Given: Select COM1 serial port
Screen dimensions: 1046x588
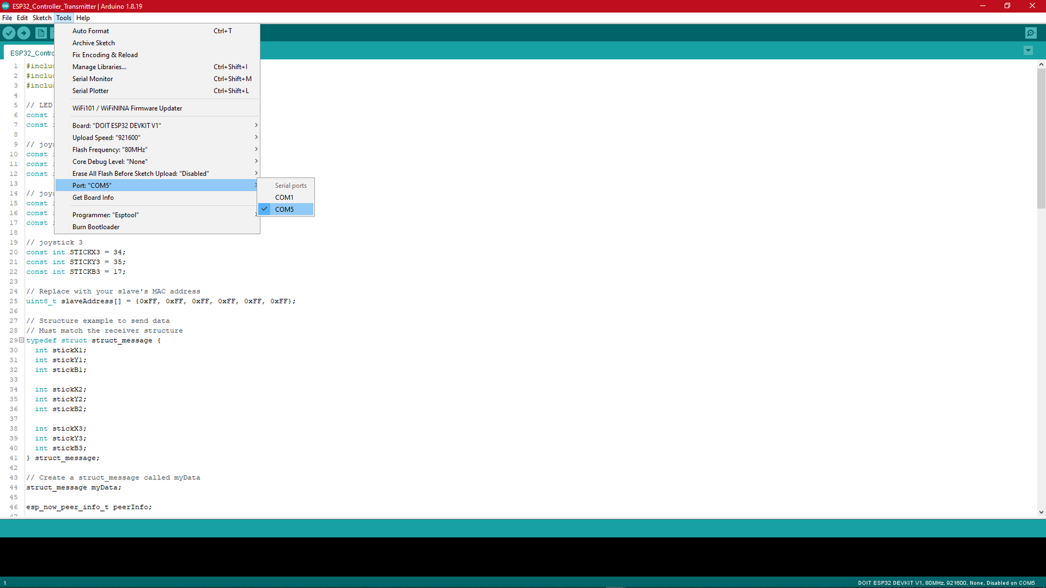Looking at the screenshot, I should [286, 198].
